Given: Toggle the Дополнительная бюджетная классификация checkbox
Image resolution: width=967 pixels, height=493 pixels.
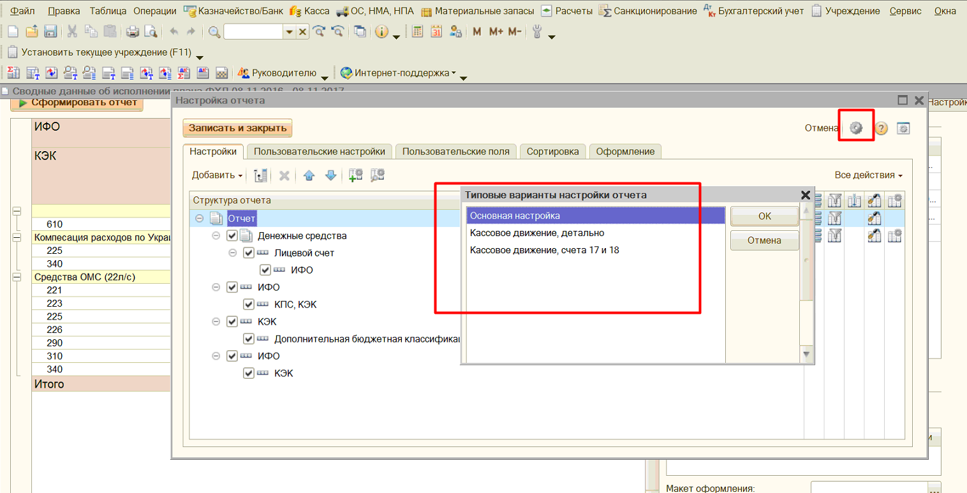Looking at the screenshot, I should [x=249, y=339].
